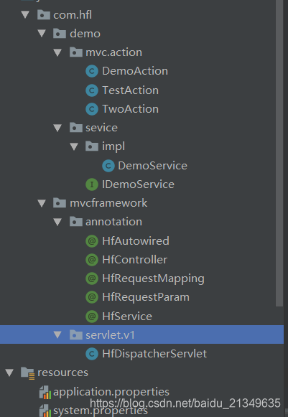Open the IDemoService interface

pos(139,184)
